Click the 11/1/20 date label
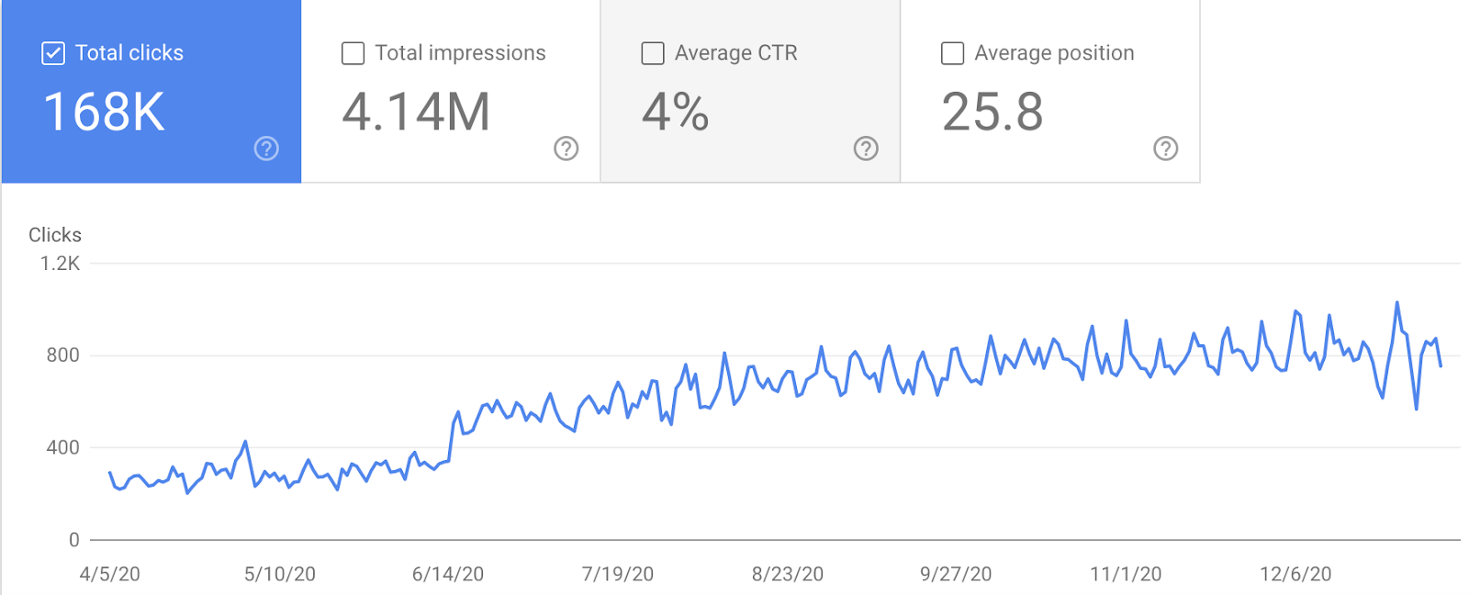 point(1126,574)
